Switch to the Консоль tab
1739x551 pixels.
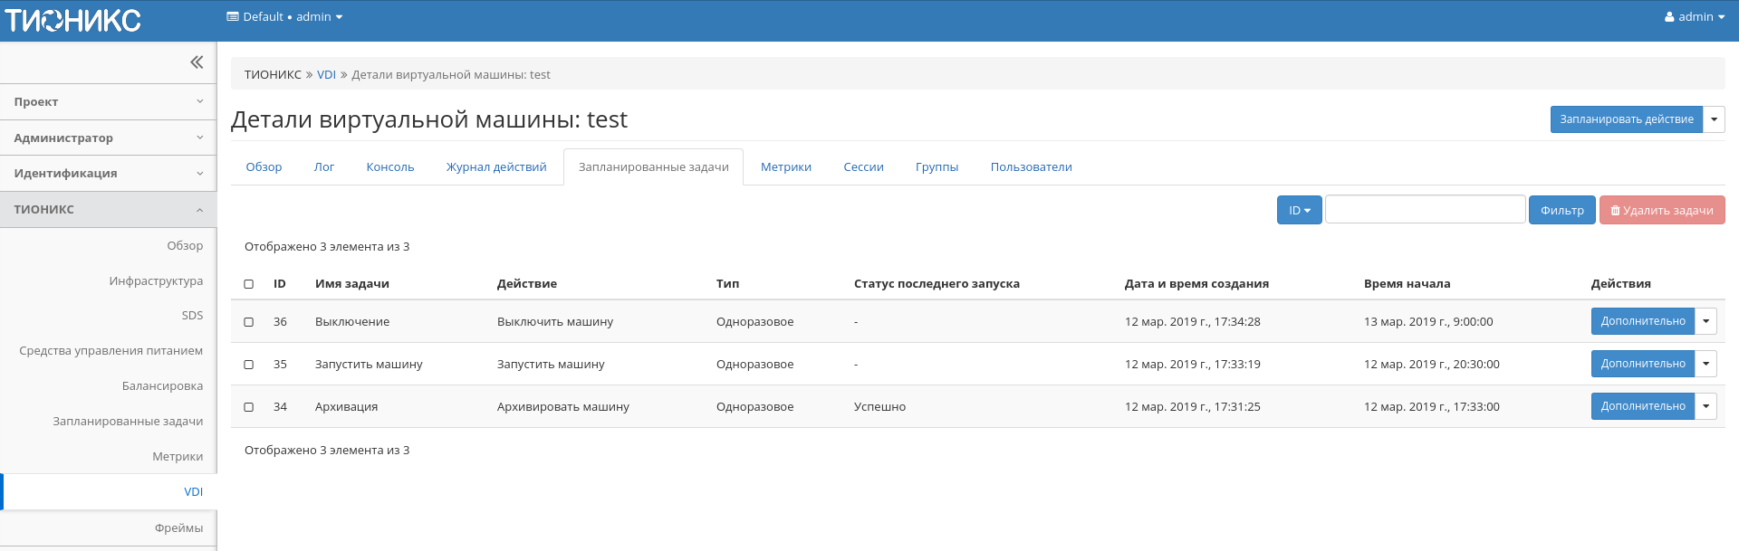[x=389, y=167]
